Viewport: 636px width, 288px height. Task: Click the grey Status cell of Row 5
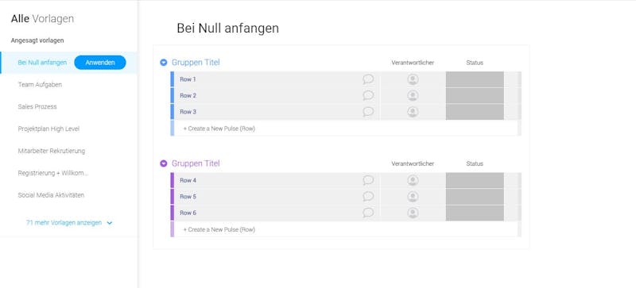(x=475, y=197)
